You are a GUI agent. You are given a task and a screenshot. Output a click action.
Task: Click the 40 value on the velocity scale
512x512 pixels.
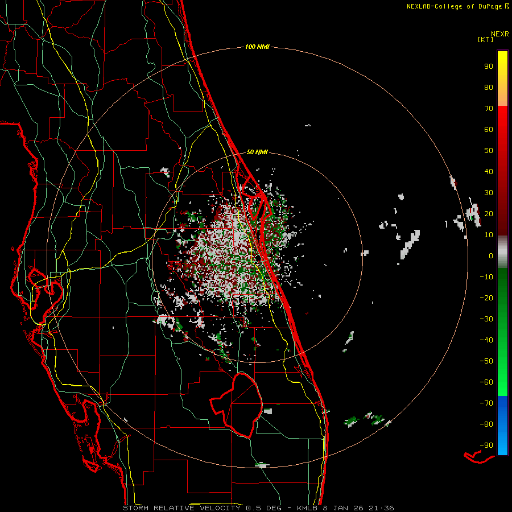(x=489, y=171)
